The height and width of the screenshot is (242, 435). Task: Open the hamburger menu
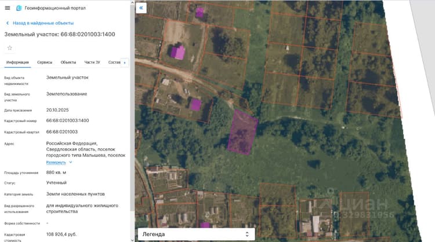8,8
